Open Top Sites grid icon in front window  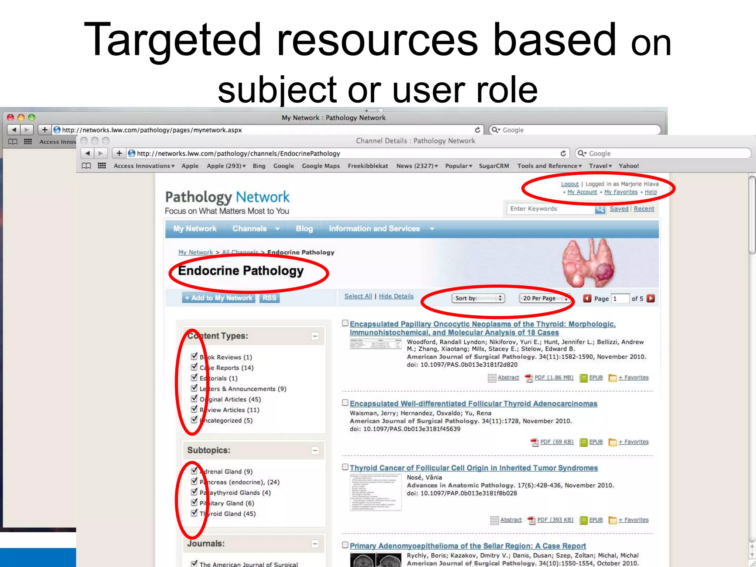pos(102,166)
